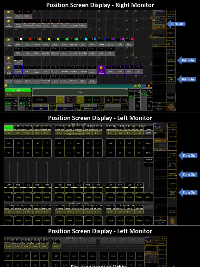The image size is (200, 267).
Task: Open Normal/Fine/Ultra resolution selector beside G
Action: (x=76, y=107)
